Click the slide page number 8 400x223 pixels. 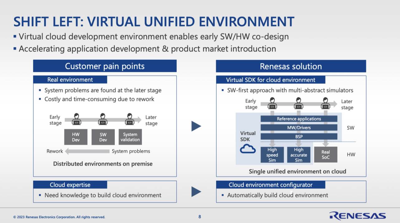[x=200, y=217]
